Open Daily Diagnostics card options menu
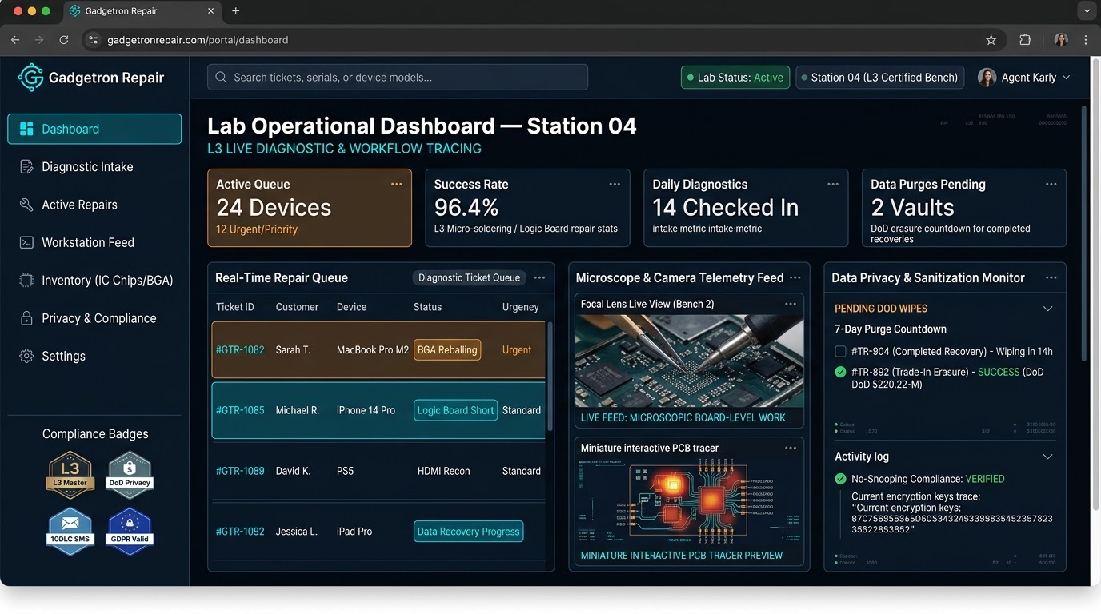 (833, 184)
